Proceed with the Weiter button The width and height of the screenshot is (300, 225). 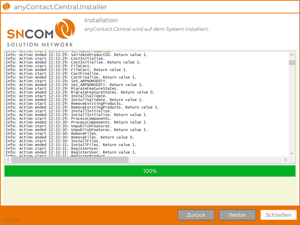237,215
